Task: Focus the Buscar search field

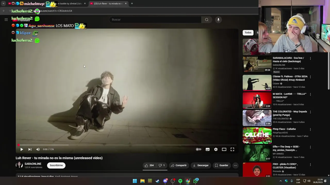Action: [x=155, y=20]
